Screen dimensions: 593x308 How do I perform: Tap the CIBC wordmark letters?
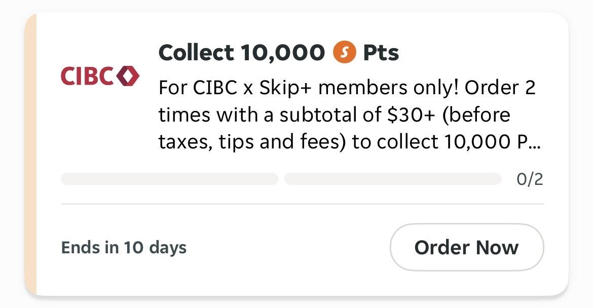87,76
